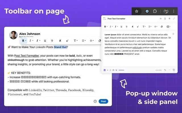Open the bold italic I dropdown in the on-page toolbar
This screenshot has height=113, width=182.
(38, 41)
